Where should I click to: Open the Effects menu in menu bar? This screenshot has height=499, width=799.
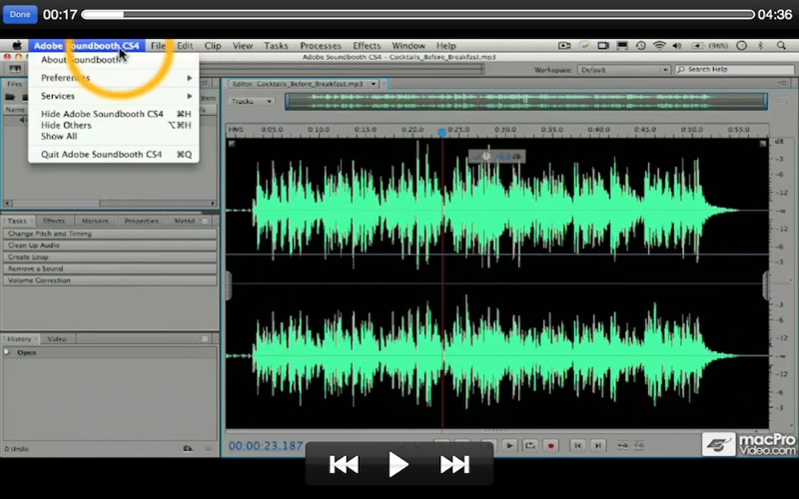367,45
